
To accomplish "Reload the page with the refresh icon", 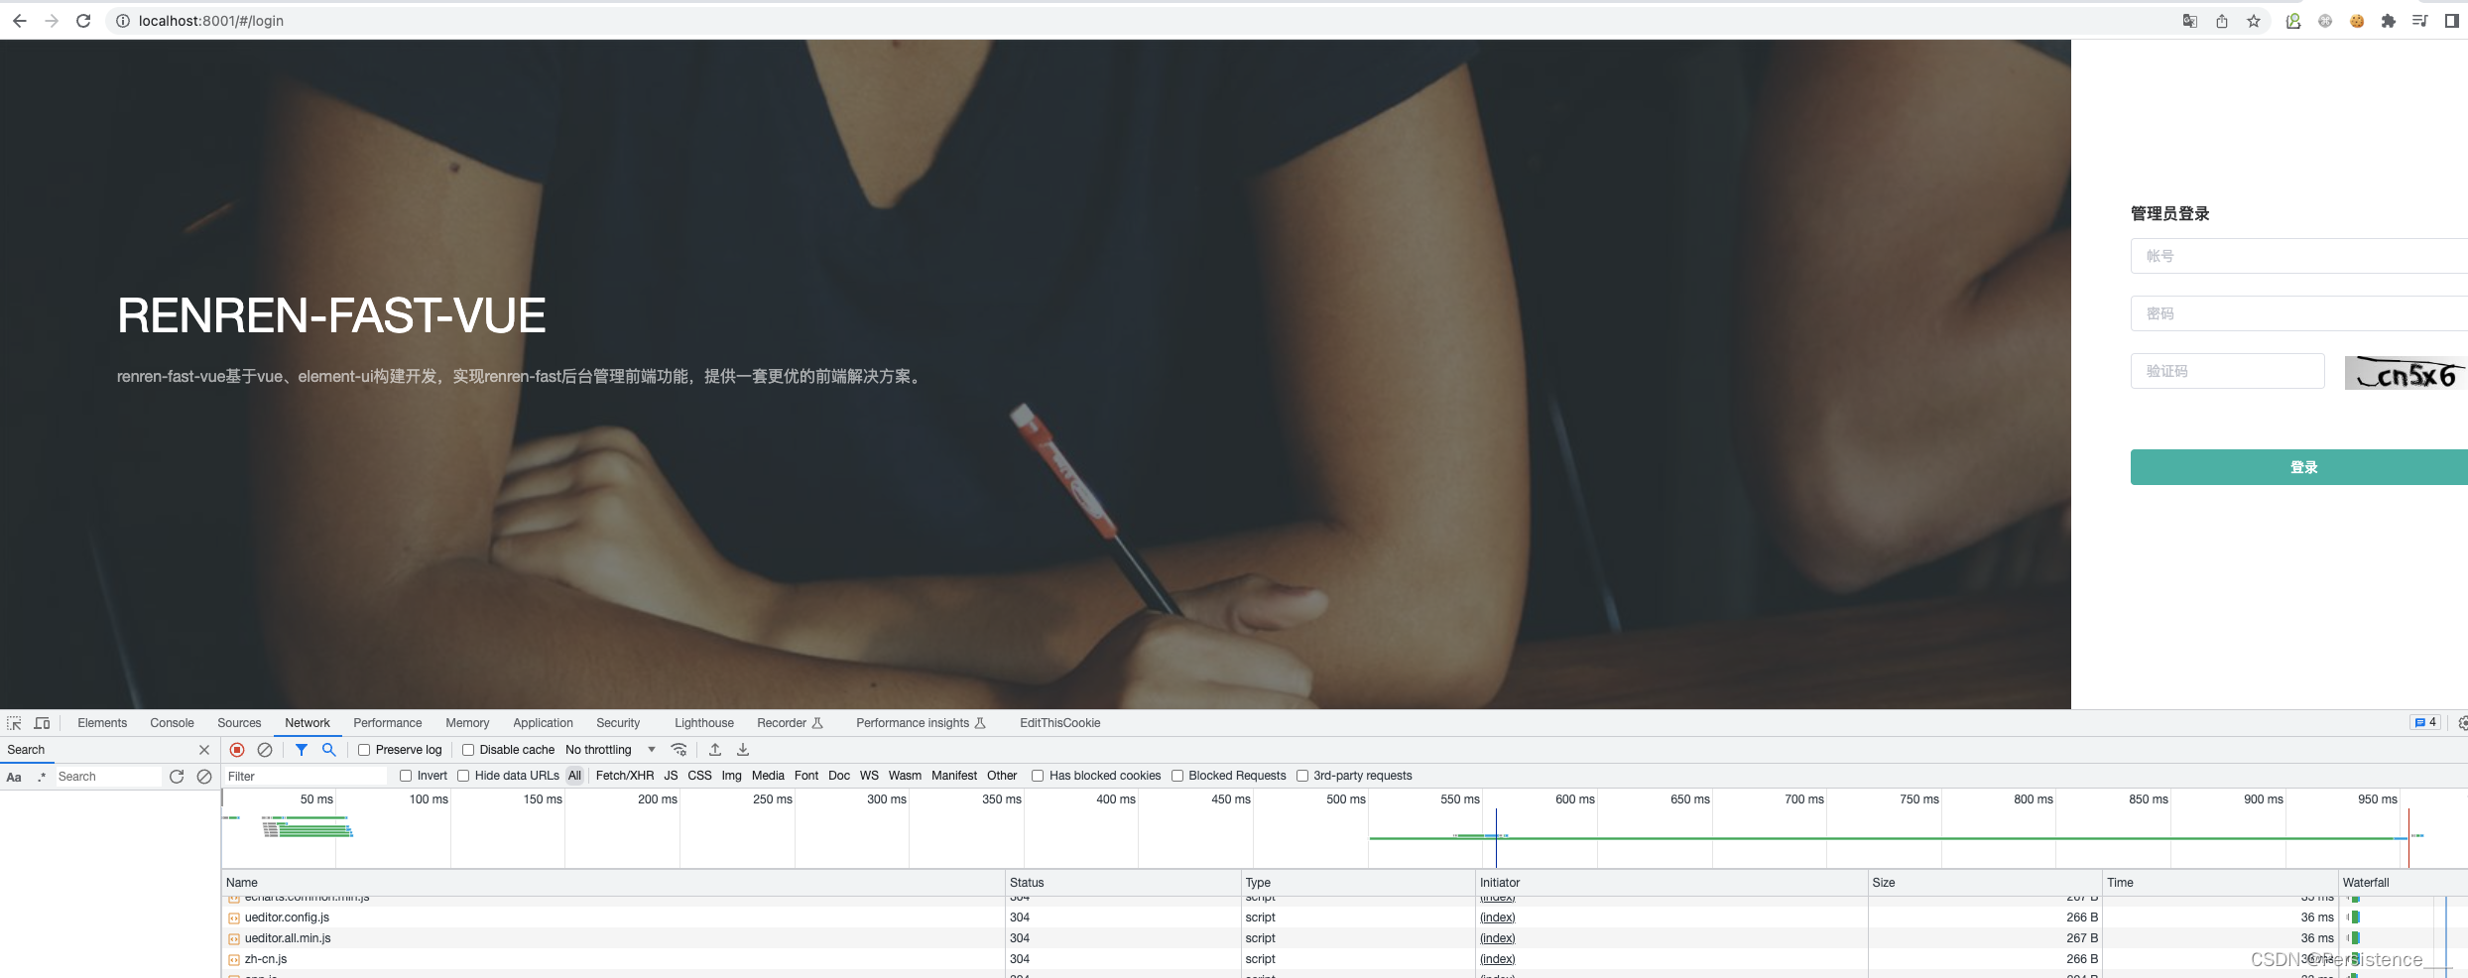I will pyautogui.click(x=83, y=21).
